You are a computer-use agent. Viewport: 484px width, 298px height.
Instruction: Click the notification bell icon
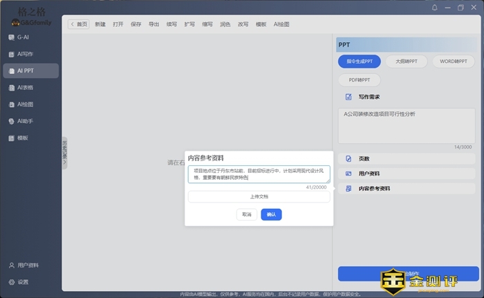(x=435, y=8)
